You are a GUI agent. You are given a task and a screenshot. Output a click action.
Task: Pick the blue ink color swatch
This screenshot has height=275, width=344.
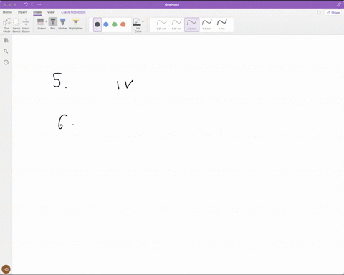[106, 24]
